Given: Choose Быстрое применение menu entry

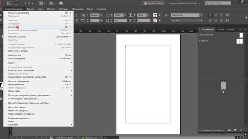Looking at the screenshot, I should pyautogui.click(x=38, y=81).
